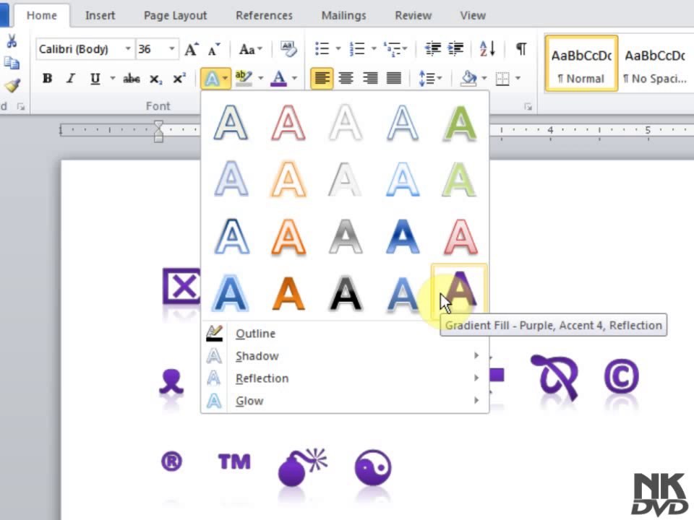
Task: Pick the solid orange text effect
Action: point(288,292)
